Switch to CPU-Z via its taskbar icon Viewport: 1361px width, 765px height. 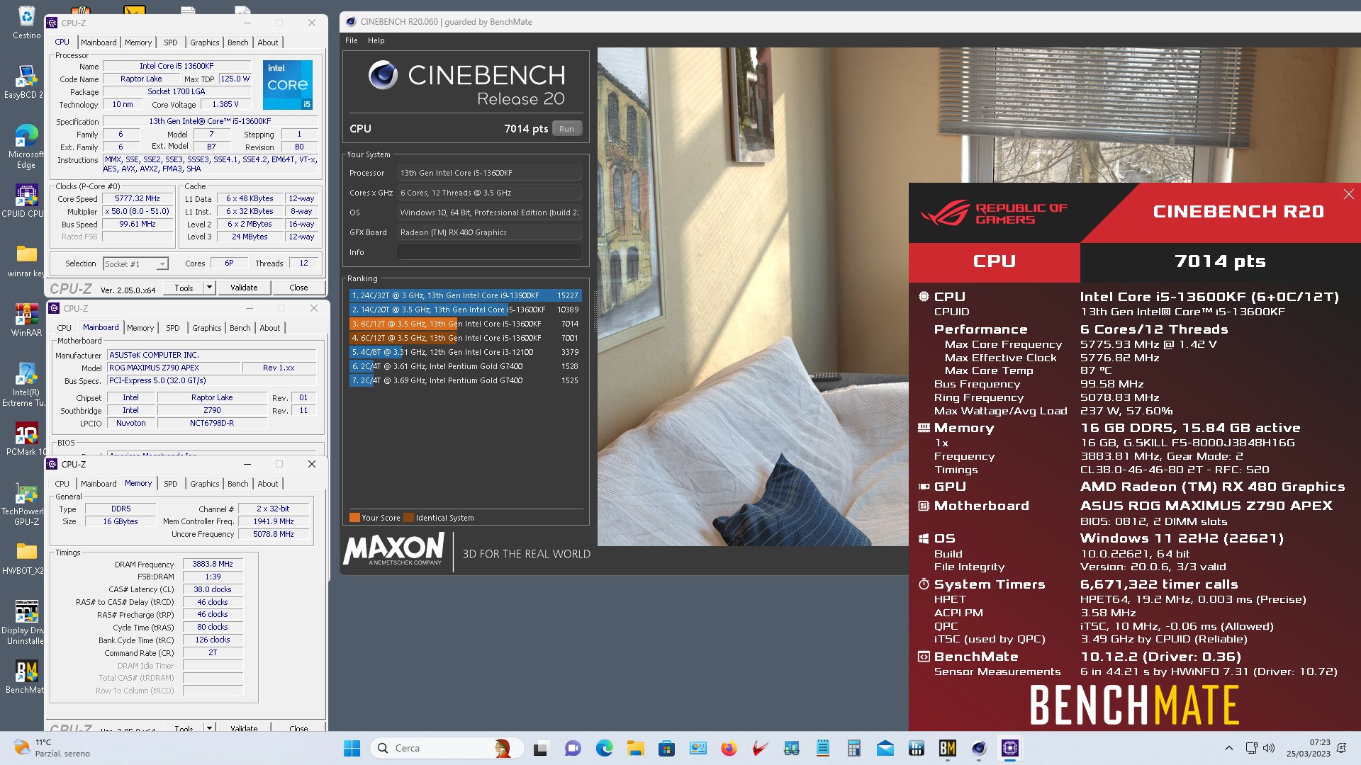tap(1009, 748)
